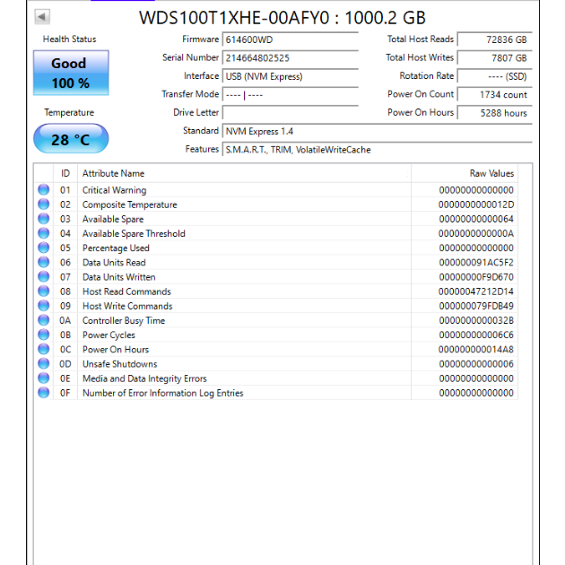
Task: Click raw value 000000079FDB49
Action: point(476,306)
